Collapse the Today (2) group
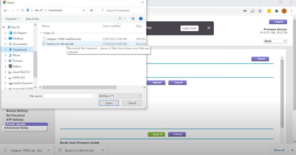Screen dimensions: 296x155 pos(41,33)
